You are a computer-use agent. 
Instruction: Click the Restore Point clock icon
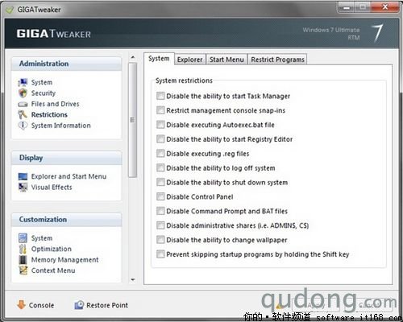click(x=79, y=305)
